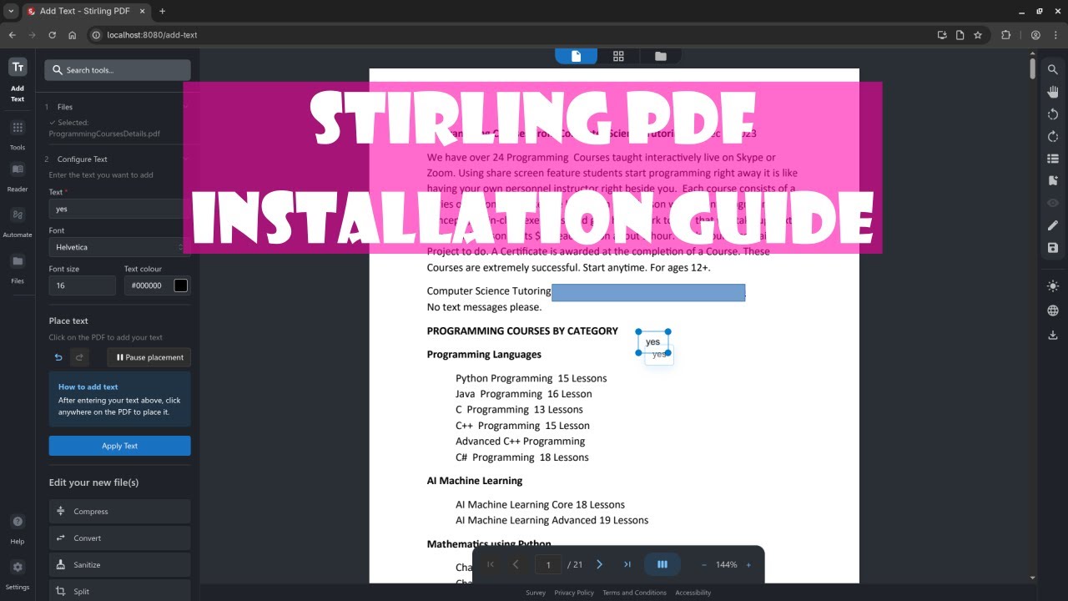
Task: Open the Terms and Conditions link
Action: click(x=634, y=593)
